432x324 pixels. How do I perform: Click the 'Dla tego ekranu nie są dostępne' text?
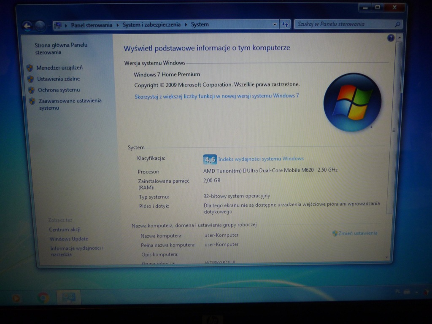292,208
